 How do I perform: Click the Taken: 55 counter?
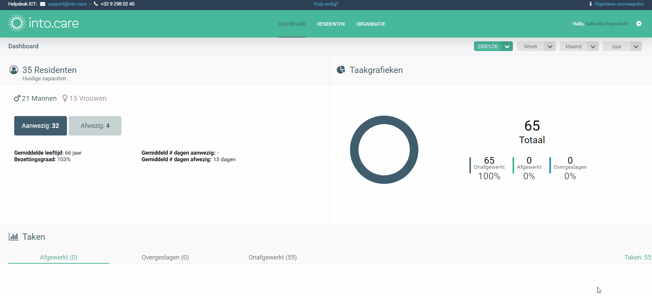tap(637, 257)
